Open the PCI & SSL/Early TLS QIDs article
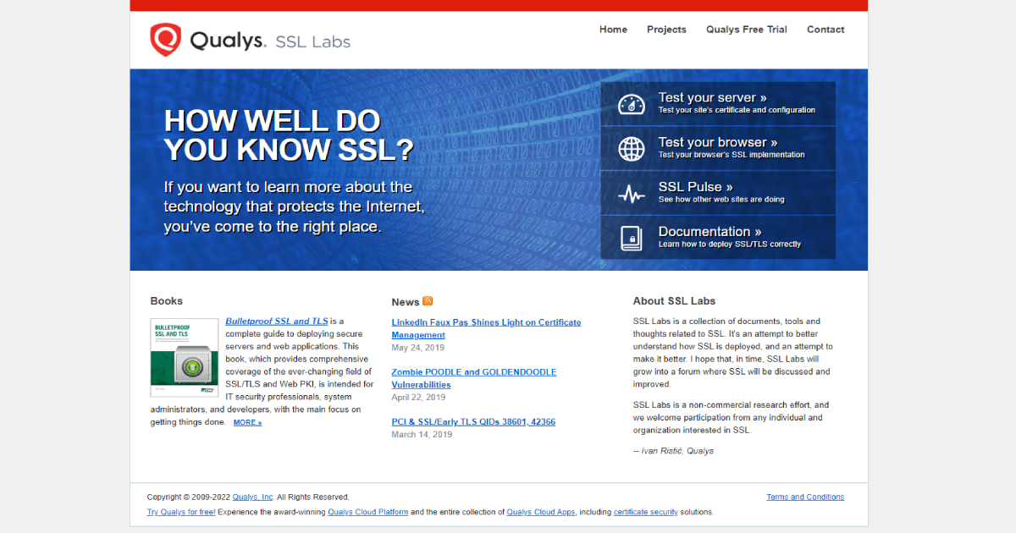 tap(473, 422)
